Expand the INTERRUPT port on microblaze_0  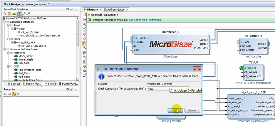pyautogui.click(x=134, y=38)
